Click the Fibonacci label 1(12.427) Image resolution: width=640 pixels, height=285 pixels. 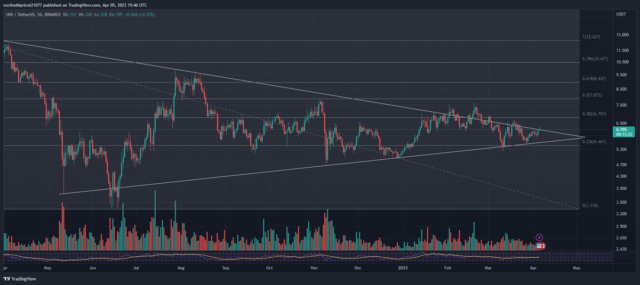click(591, 37)
